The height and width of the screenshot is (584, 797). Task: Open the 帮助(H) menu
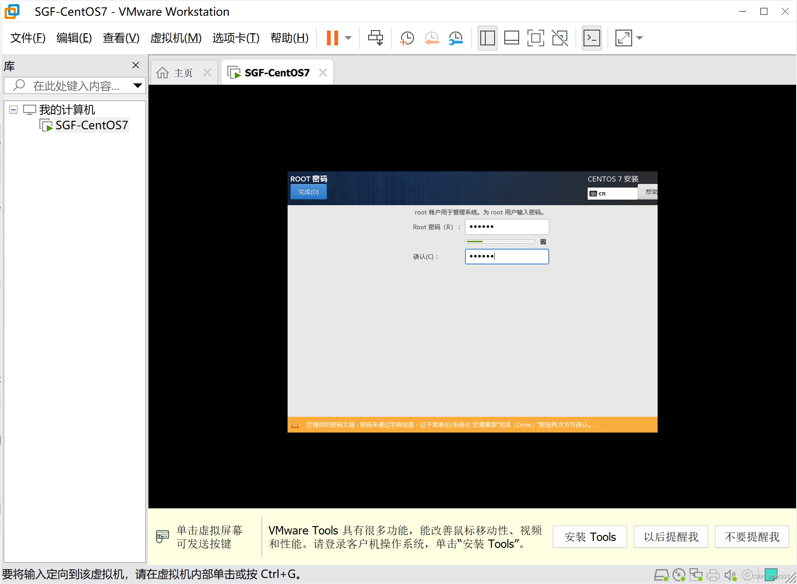coord(289,38)
